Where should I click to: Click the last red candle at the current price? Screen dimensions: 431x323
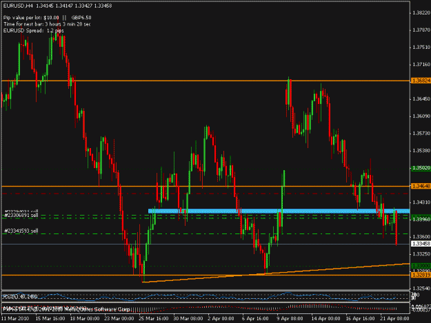[396, 228]
